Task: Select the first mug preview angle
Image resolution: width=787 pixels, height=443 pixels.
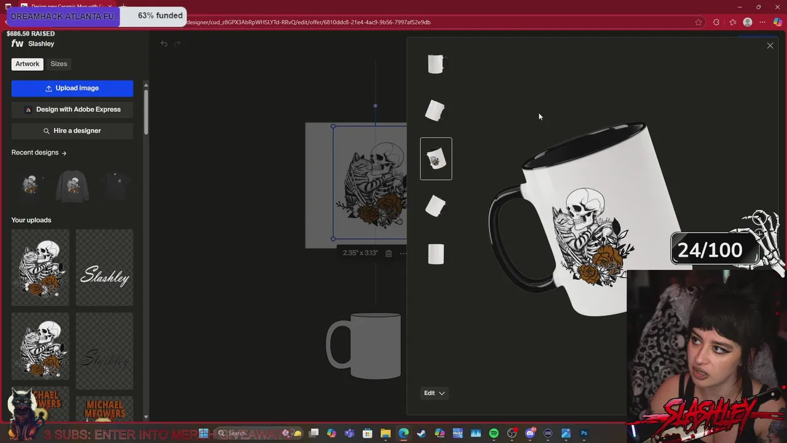Action: (x=436, y=63)
